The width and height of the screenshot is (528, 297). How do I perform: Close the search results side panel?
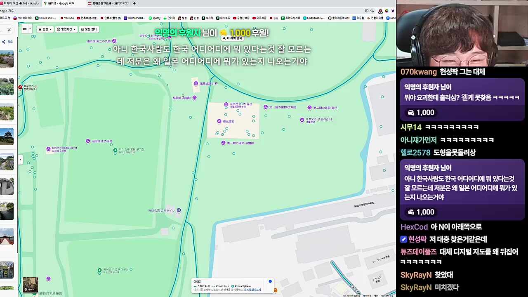click(9, 30)
